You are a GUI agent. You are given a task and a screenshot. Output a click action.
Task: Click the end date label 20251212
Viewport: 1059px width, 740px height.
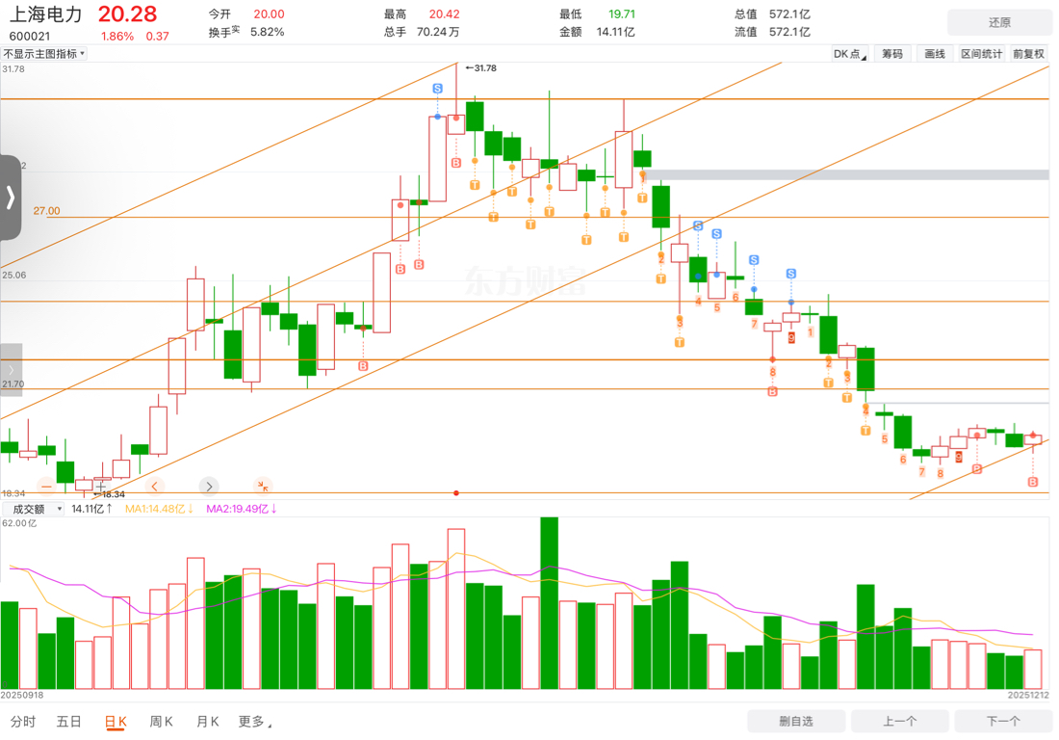click(x=1028, y=695)
